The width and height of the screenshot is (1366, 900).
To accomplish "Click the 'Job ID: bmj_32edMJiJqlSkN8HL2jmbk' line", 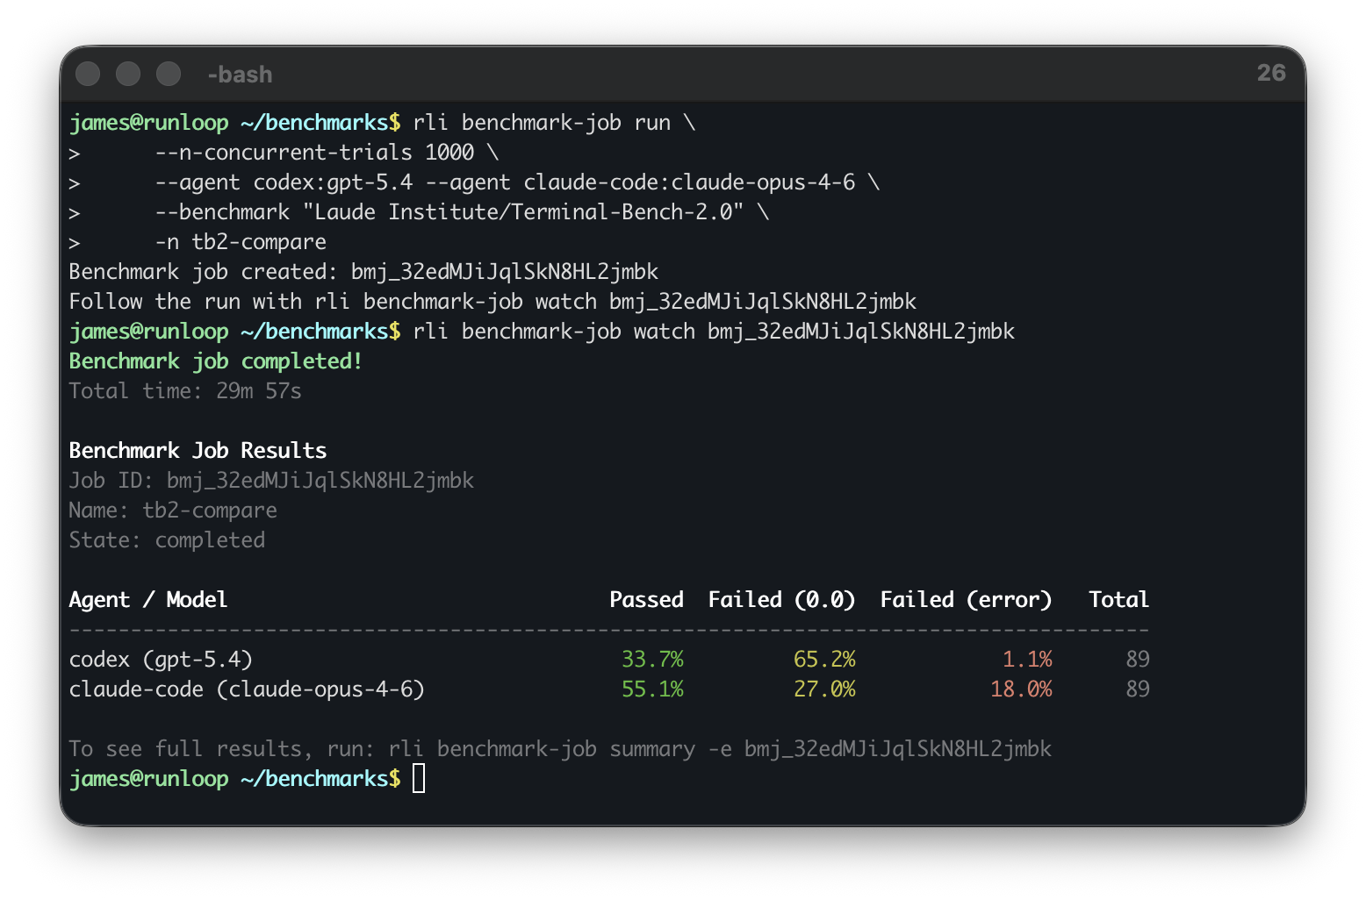I will (x=271, y=481).
